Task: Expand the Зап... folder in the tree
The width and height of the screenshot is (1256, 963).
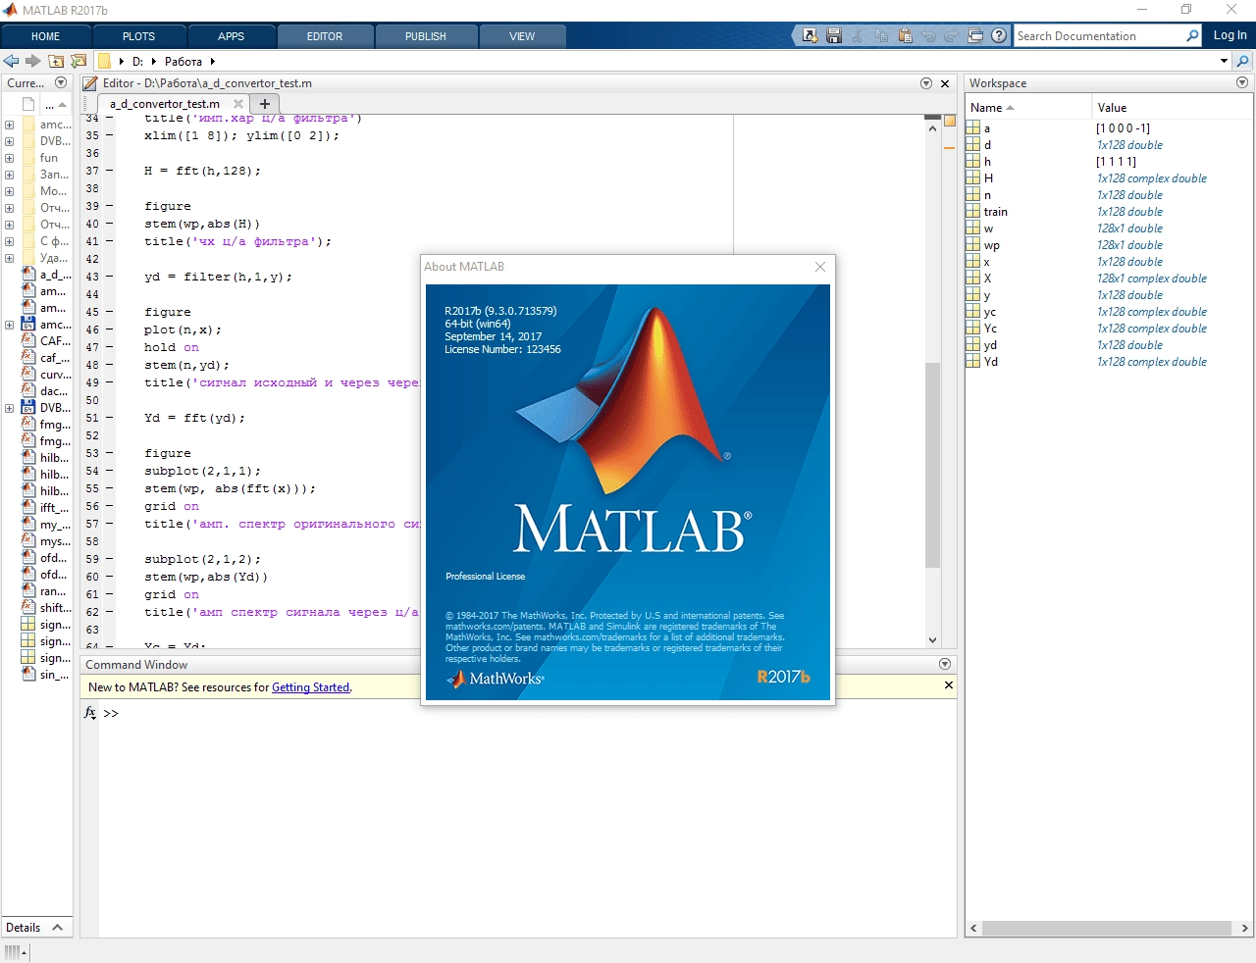Action: click(9, 175)
